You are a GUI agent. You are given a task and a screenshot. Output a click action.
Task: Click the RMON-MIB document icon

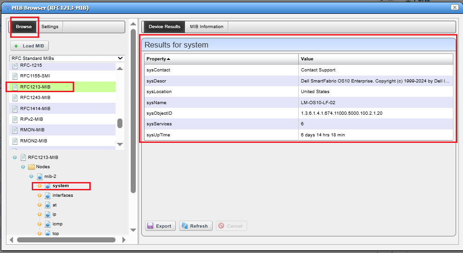[15, 130]
